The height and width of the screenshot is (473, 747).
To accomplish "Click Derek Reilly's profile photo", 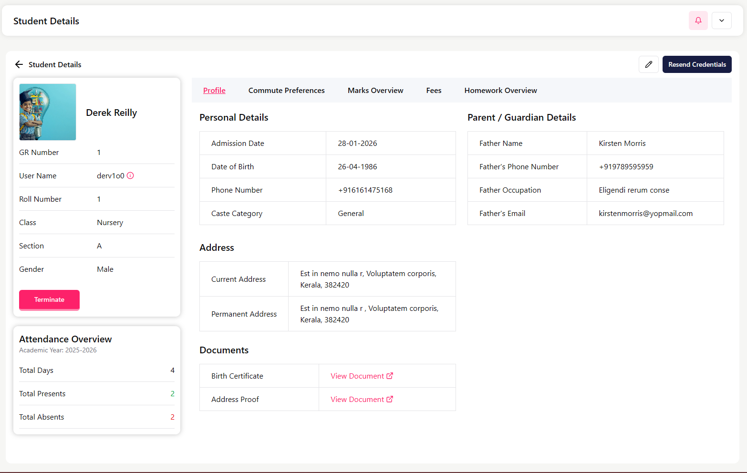I will point(48,112).
